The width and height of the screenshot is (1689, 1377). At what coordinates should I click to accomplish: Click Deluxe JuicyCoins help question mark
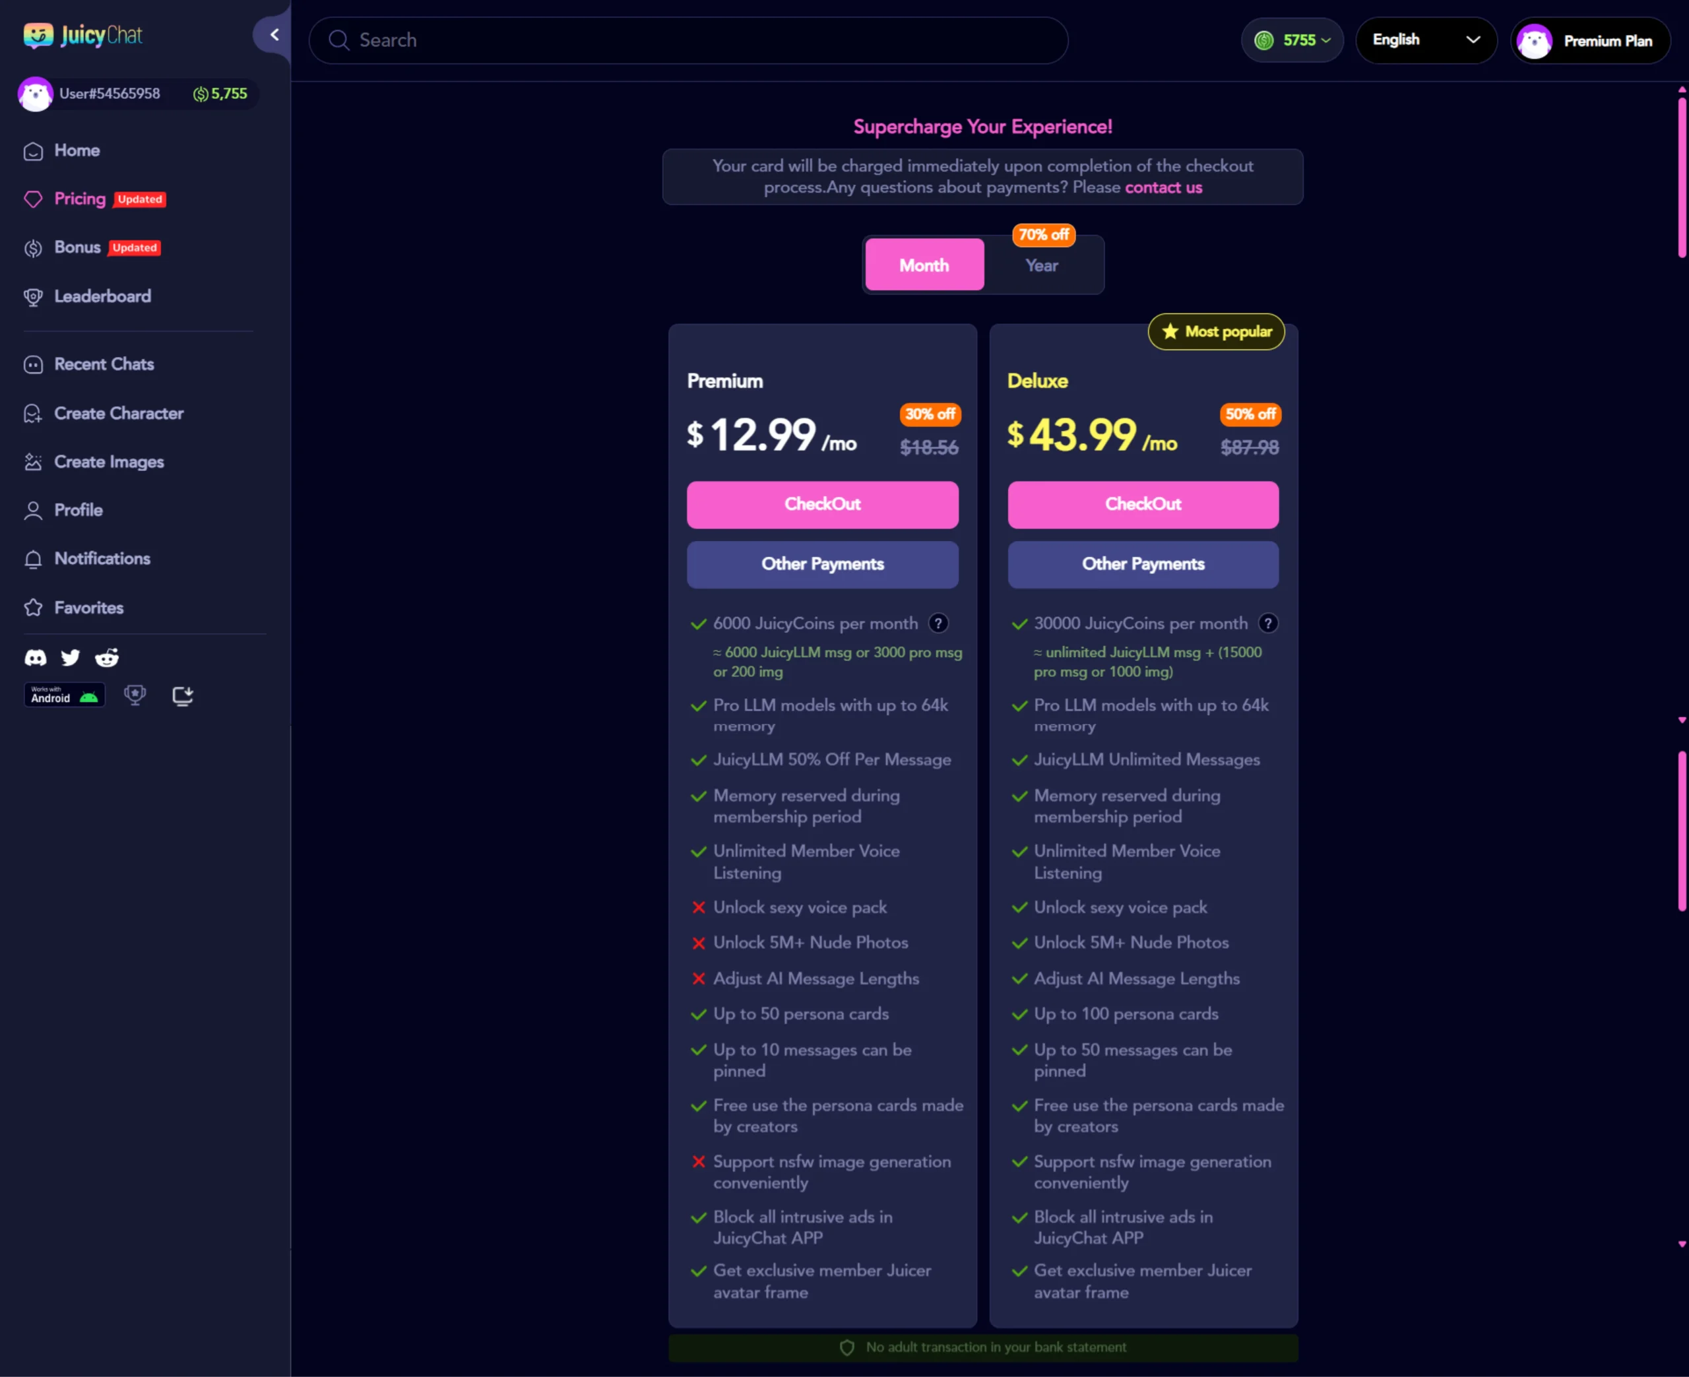click(x=1267, y=624)
